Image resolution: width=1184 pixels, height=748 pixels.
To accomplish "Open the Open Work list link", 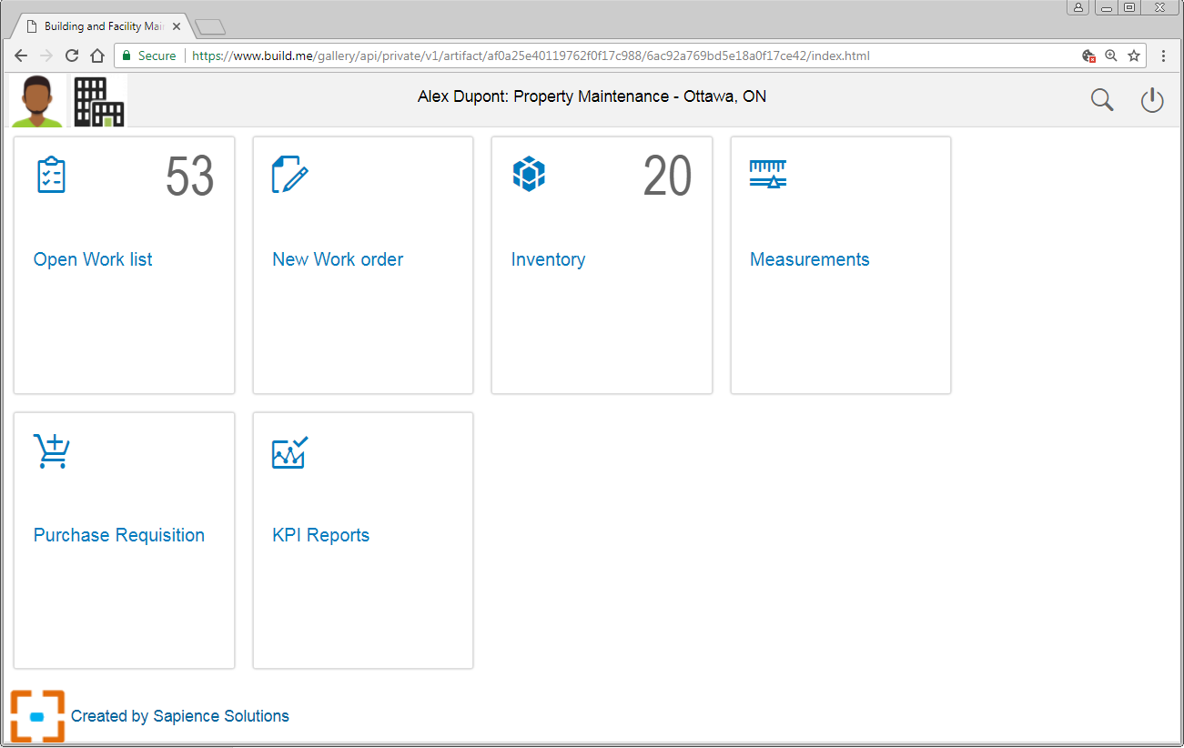I will (x=93, y=259).
